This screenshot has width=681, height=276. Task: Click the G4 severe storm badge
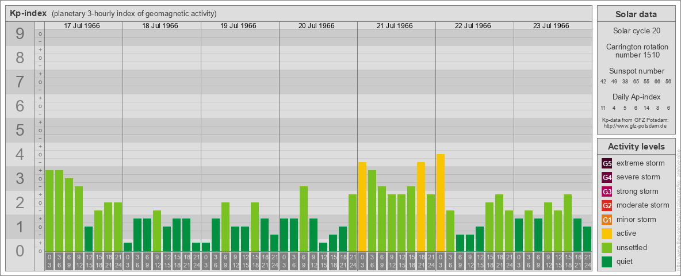607,177
